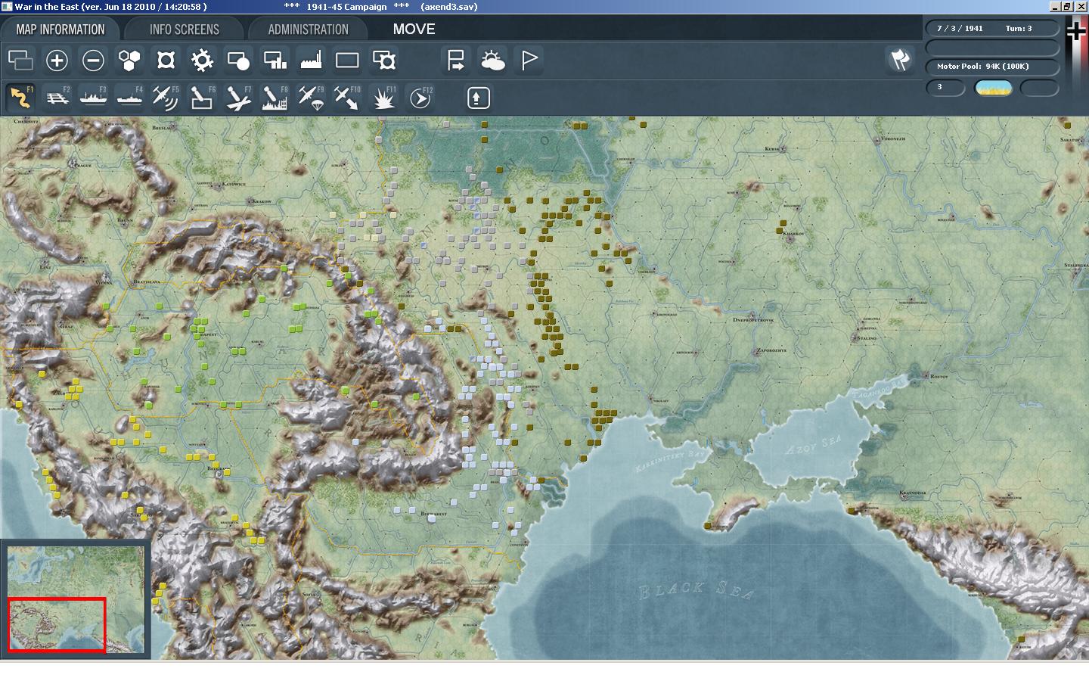The height and width of the screenshot is (681, 1089).
Task: Show weather with the sun-cloud icon
Action: (x=492, y=60)
